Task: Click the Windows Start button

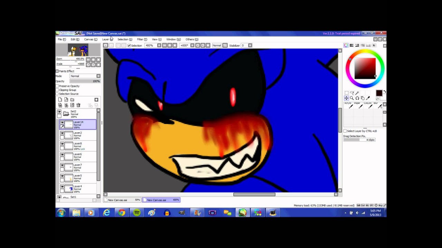Action: [x=61, y=213]
